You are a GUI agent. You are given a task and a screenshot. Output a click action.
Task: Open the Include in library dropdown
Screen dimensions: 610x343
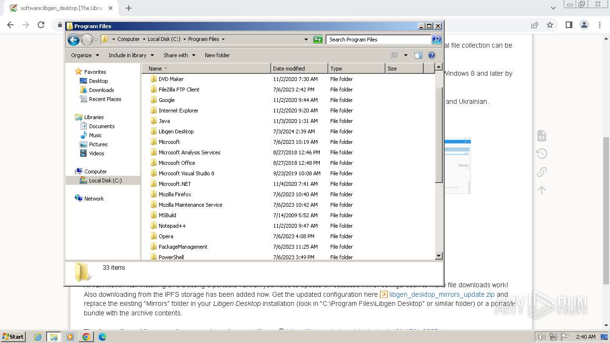click(x=131, y=55)
